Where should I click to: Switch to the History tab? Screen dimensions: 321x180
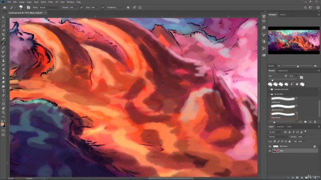[283, 14]
